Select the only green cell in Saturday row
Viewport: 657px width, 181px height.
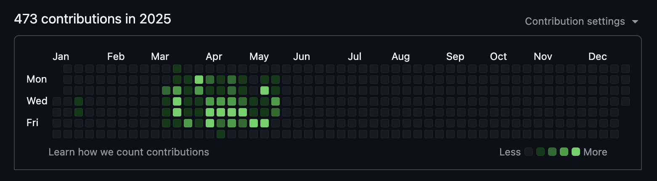click(x=221, y=134)
